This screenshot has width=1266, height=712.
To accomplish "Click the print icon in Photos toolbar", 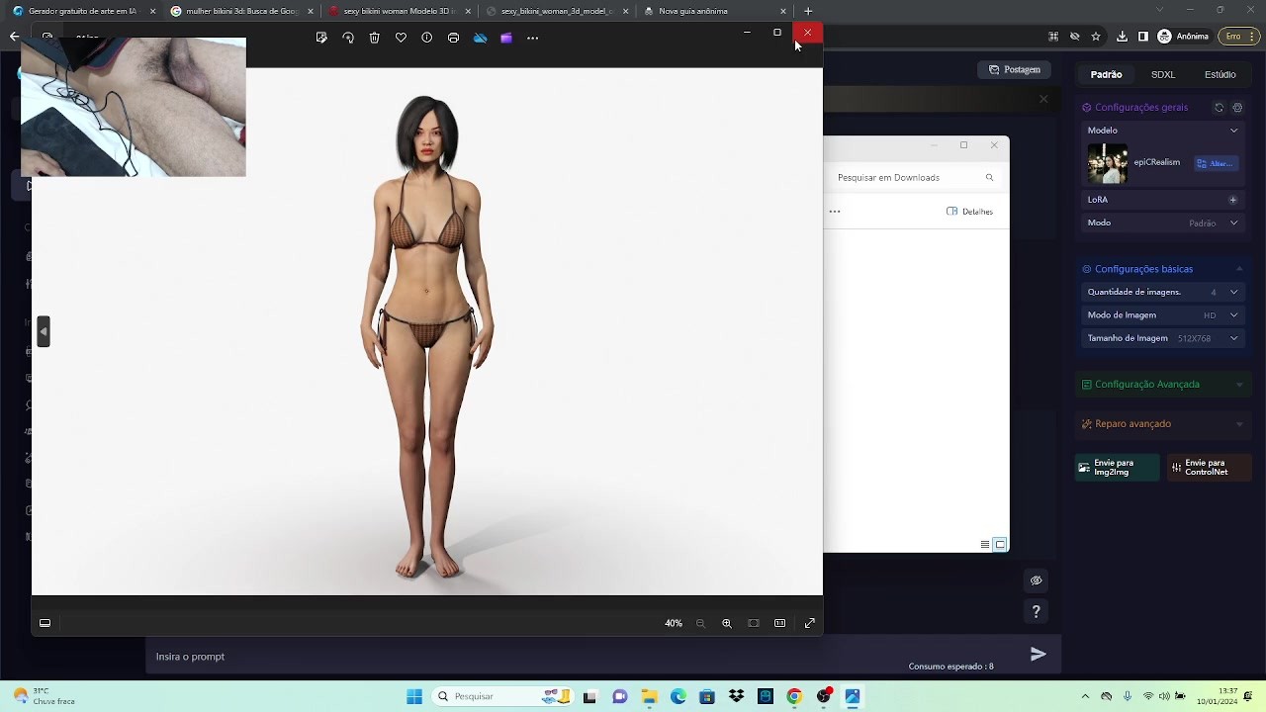I will point(453,38).
